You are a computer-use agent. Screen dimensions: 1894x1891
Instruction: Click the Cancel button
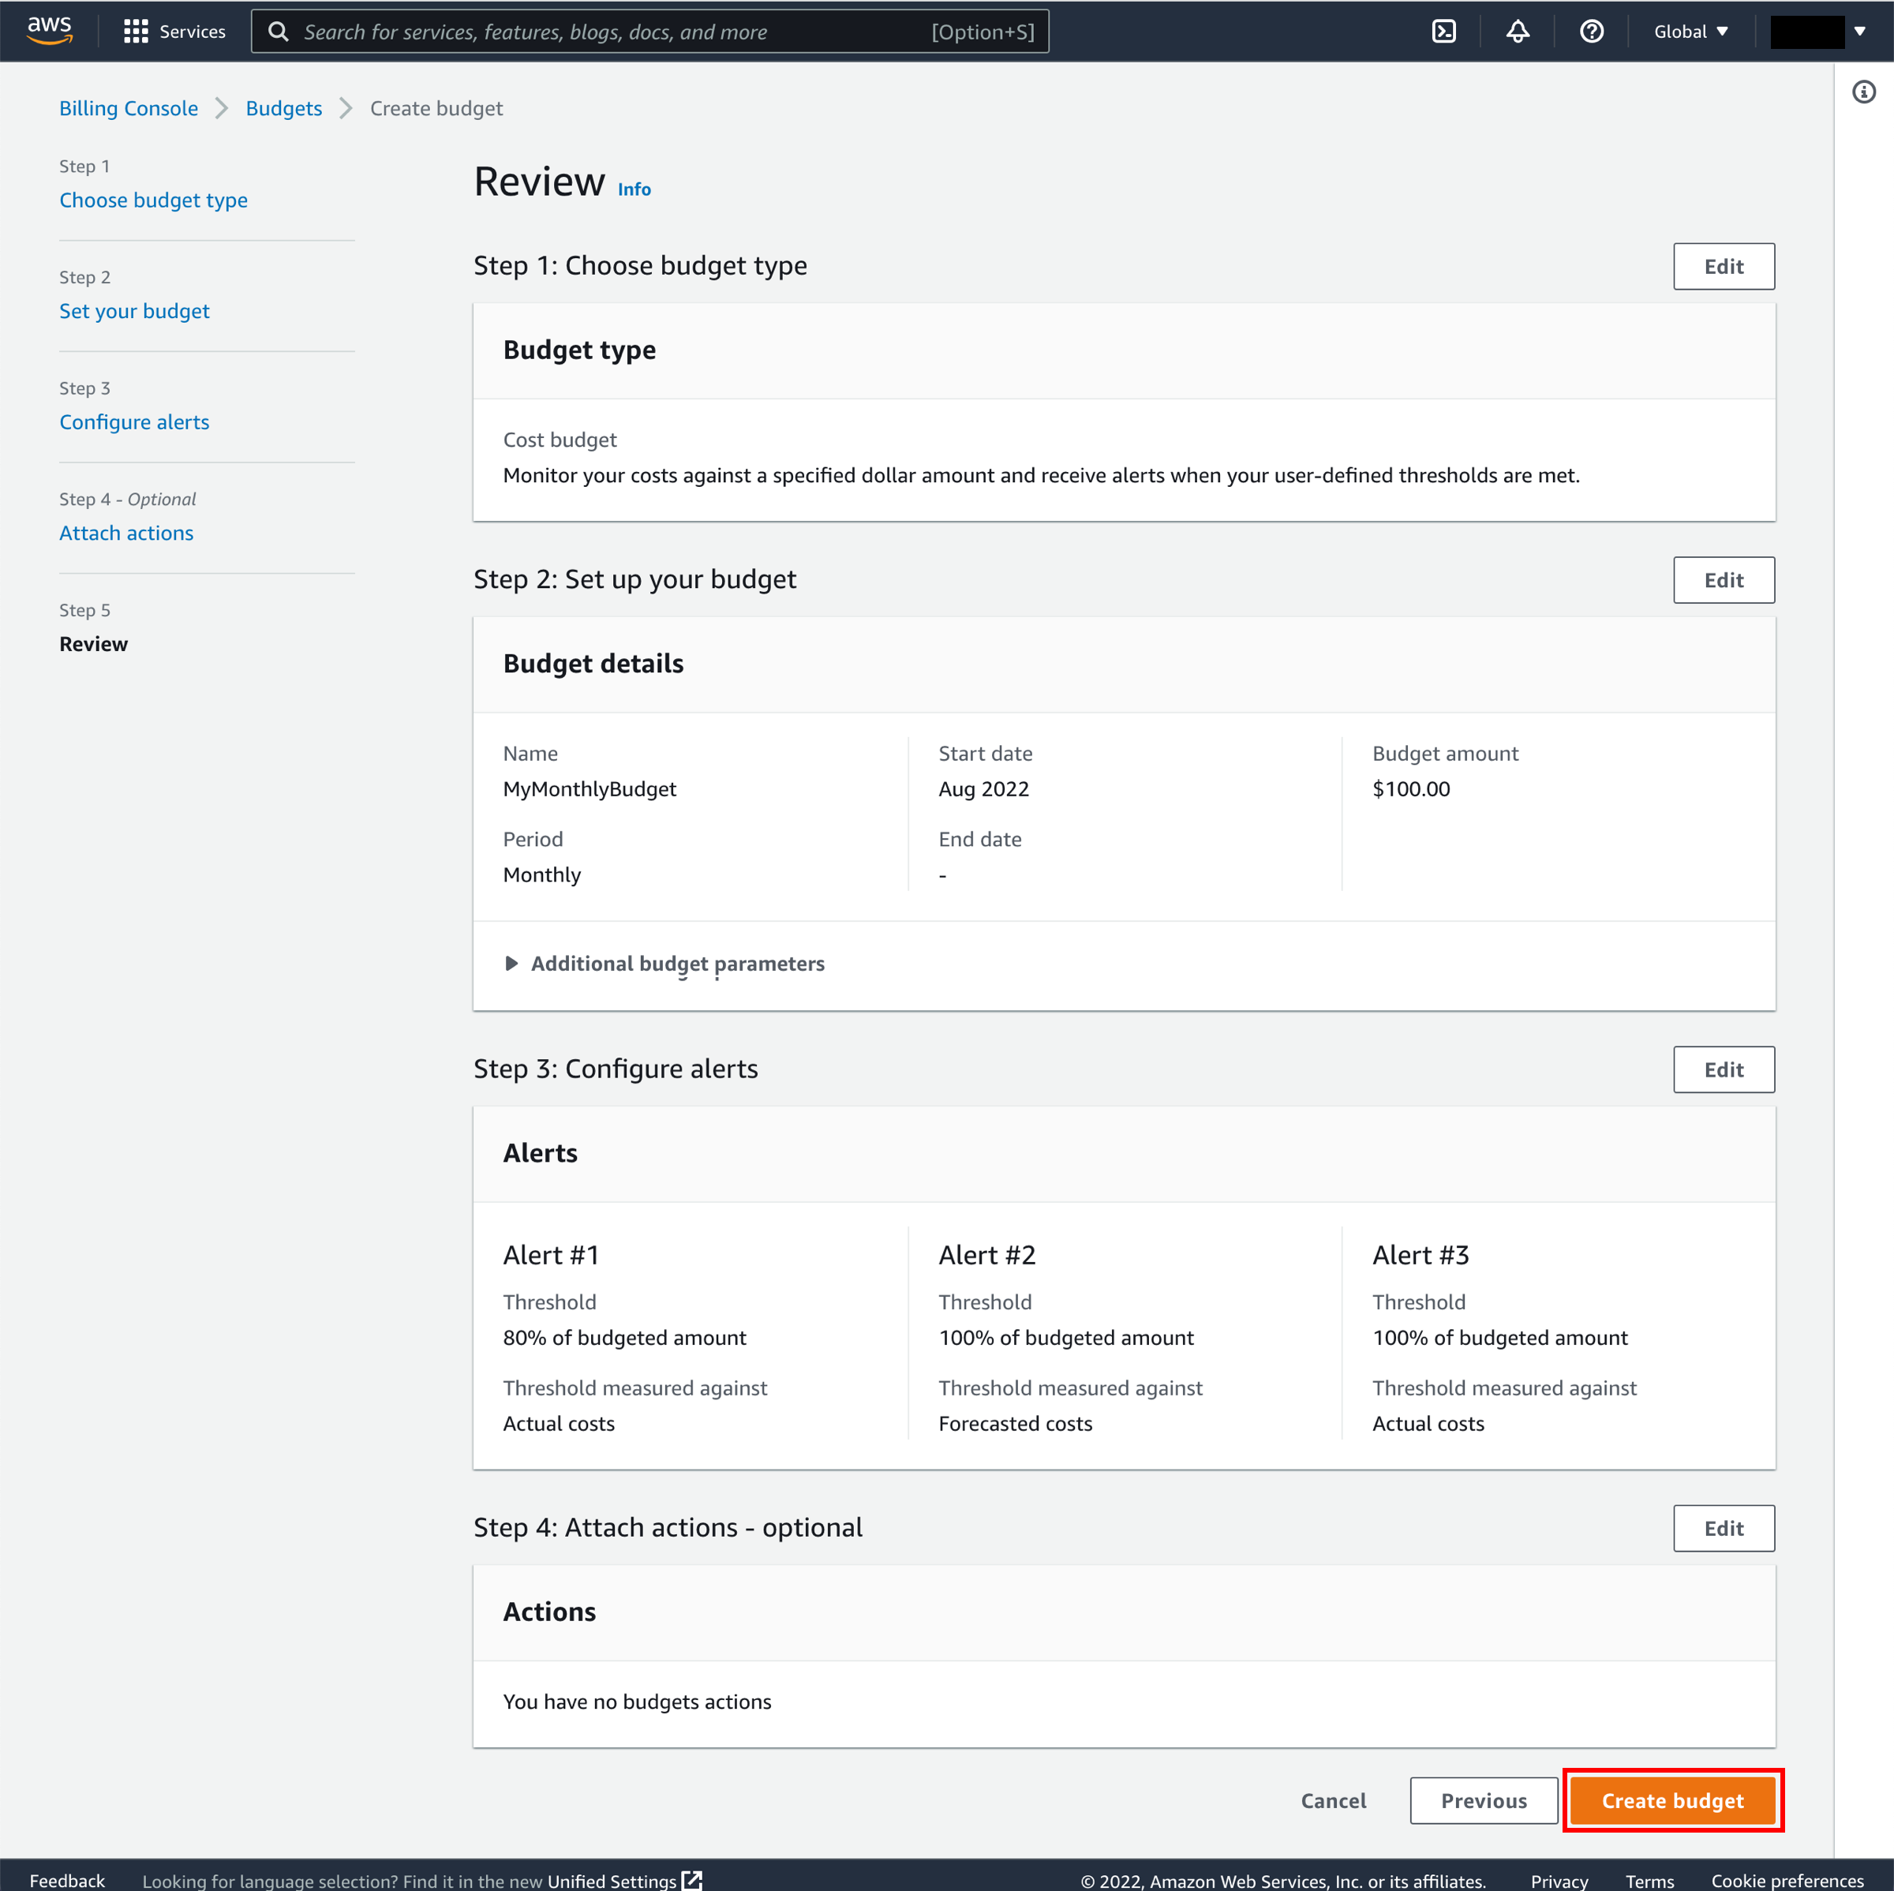1333,1799
